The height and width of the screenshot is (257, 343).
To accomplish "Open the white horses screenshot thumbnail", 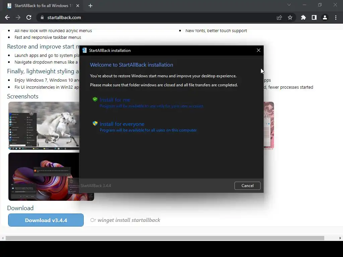I will coord(44,126).
